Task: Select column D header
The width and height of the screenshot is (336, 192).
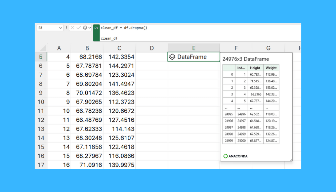Action: coord(152,48)
